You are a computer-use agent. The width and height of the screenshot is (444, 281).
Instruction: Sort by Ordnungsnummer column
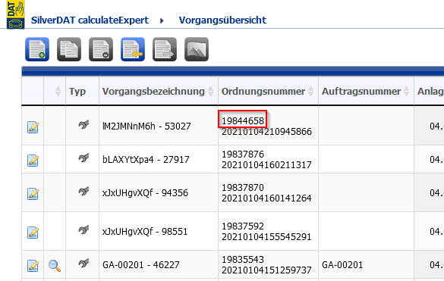click(x=311, y=92)
